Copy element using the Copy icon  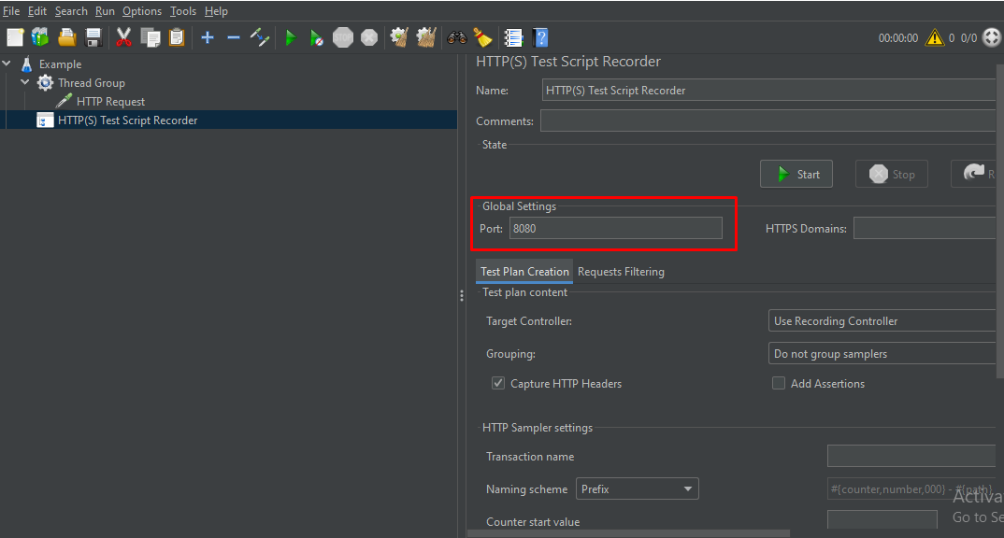[151, 37]
